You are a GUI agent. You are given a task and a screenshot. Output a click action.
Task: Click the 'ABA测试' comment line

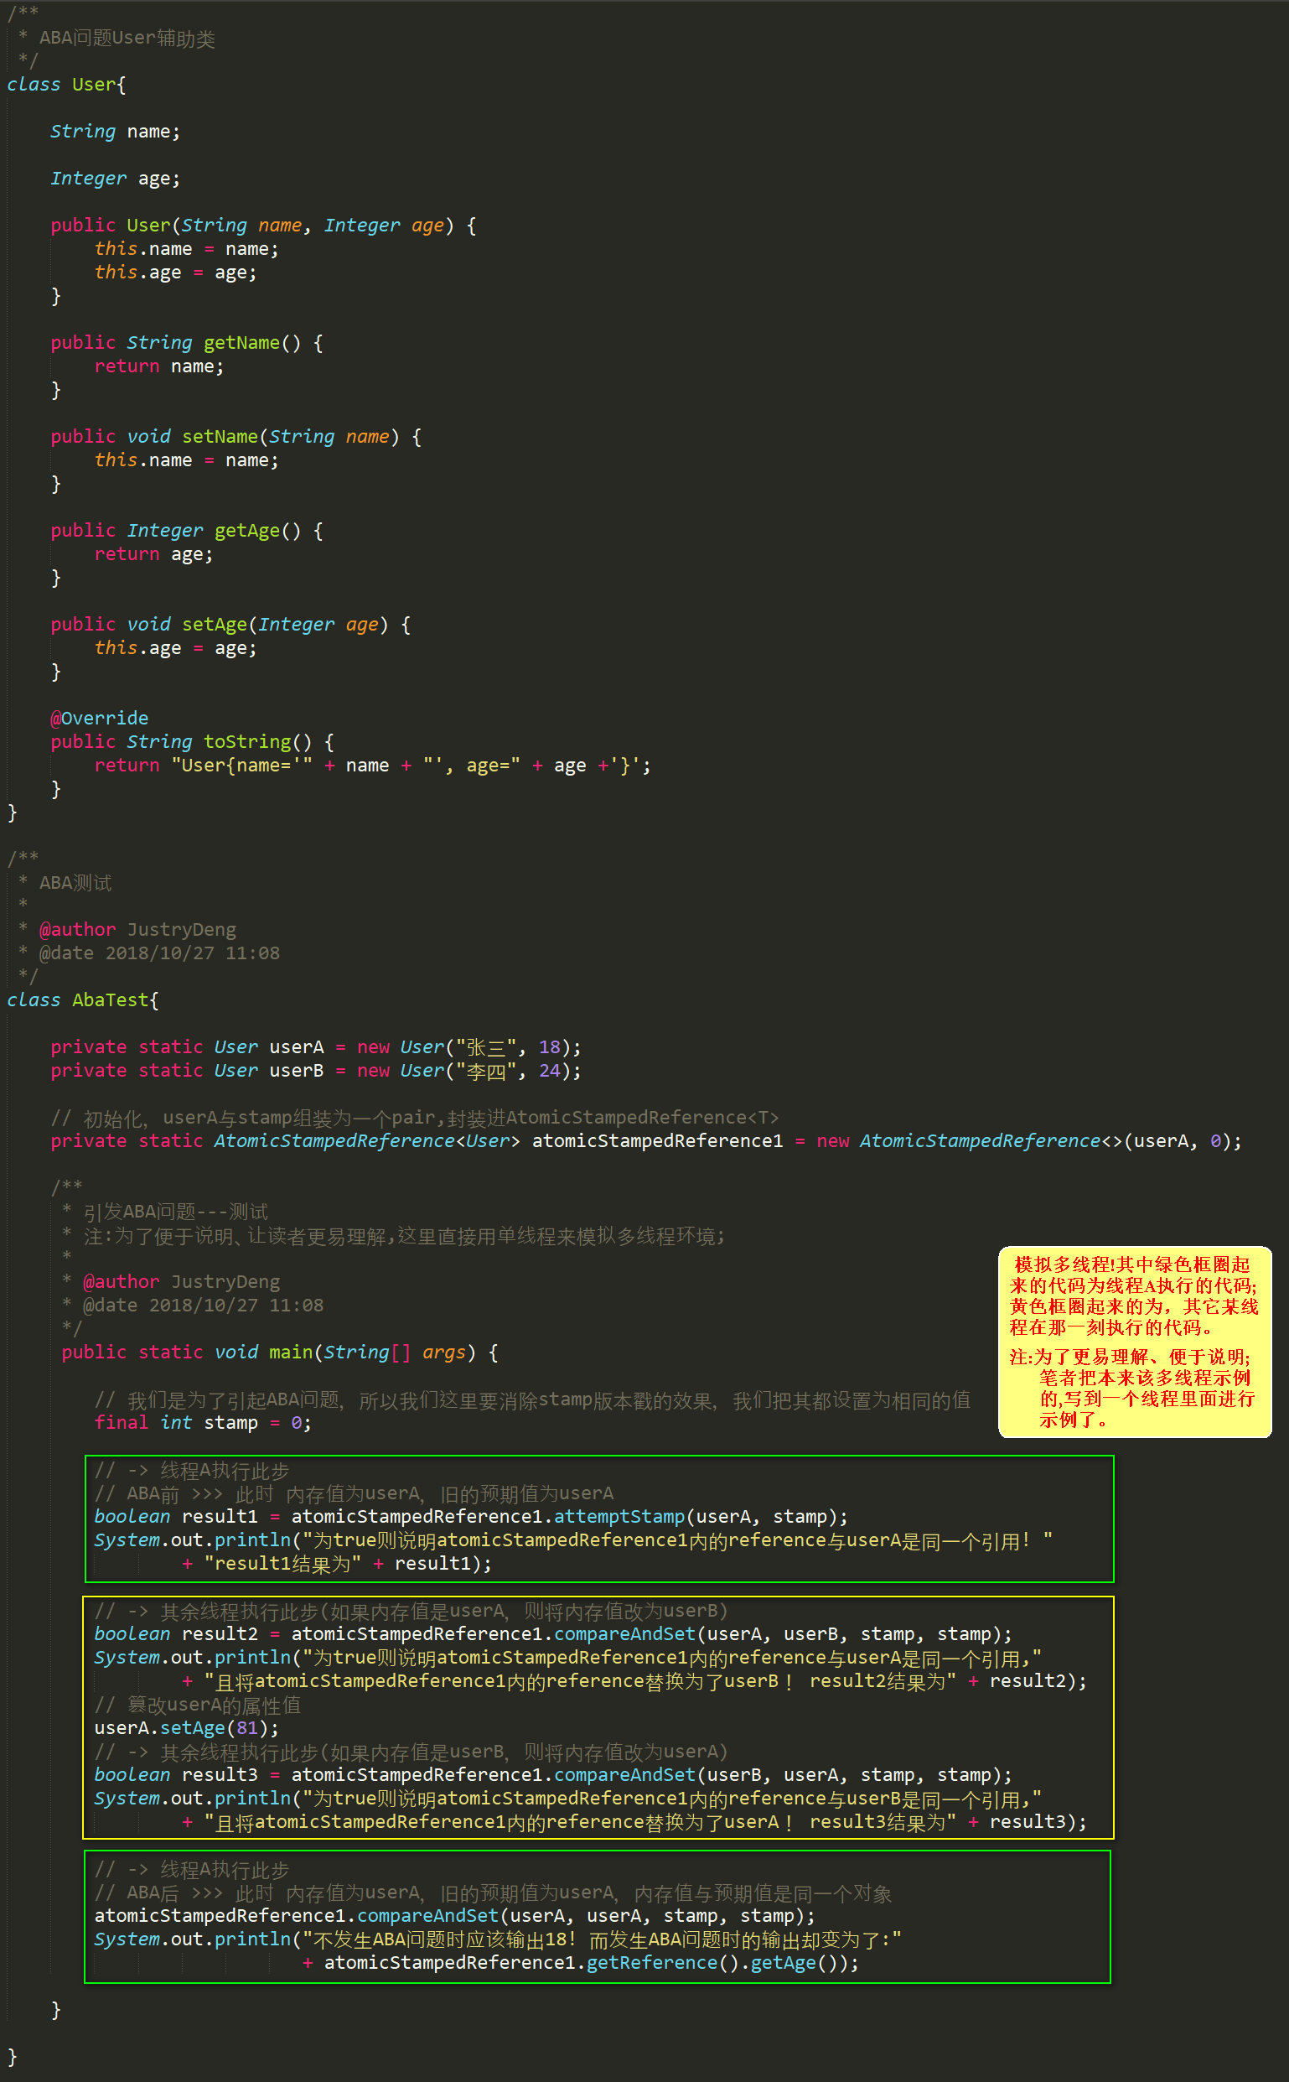tap(75, 883)
